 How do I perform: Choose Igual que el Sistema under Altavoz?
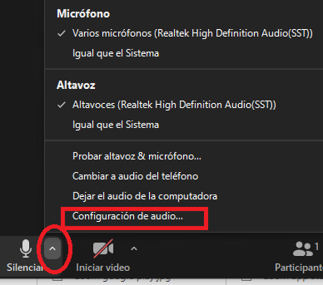pyautogui.click(x=116, y=125)
